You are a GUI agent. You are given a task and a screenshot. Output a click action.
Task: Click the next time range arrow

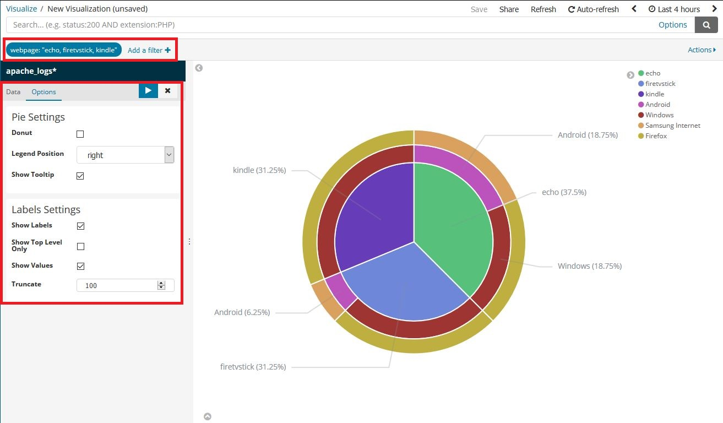coord(715,9)
